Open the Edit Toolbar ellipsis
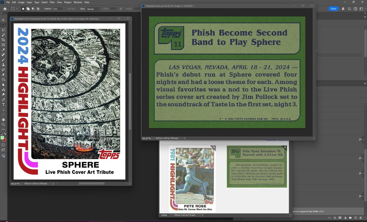 tap(3, 129)
